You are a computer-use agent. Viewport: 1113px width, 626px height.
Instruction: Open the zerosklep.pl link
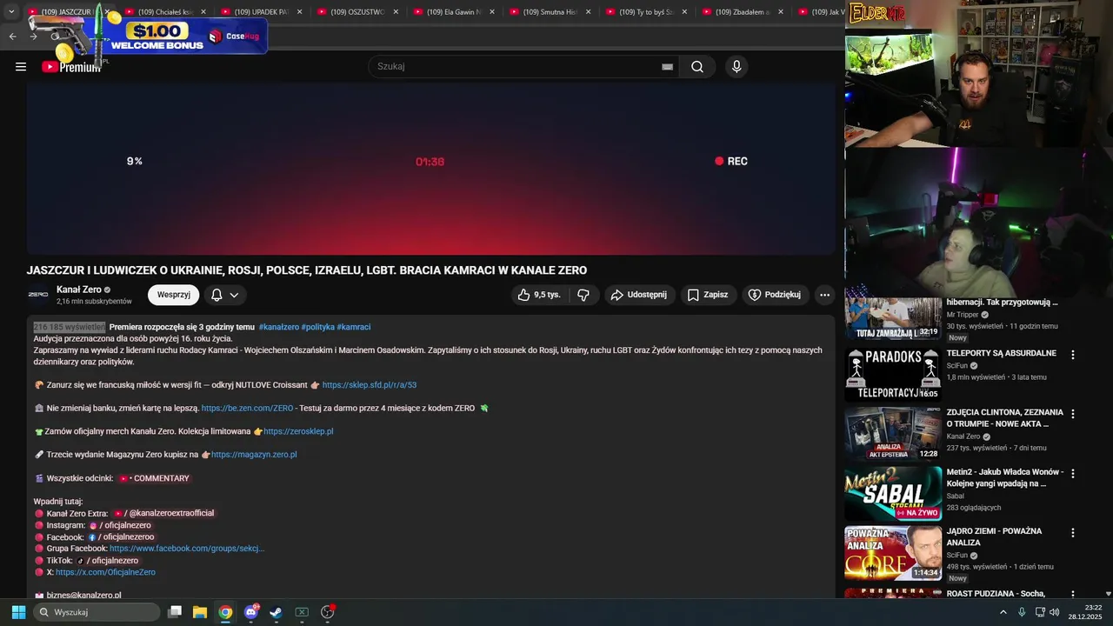click(298, 431)
